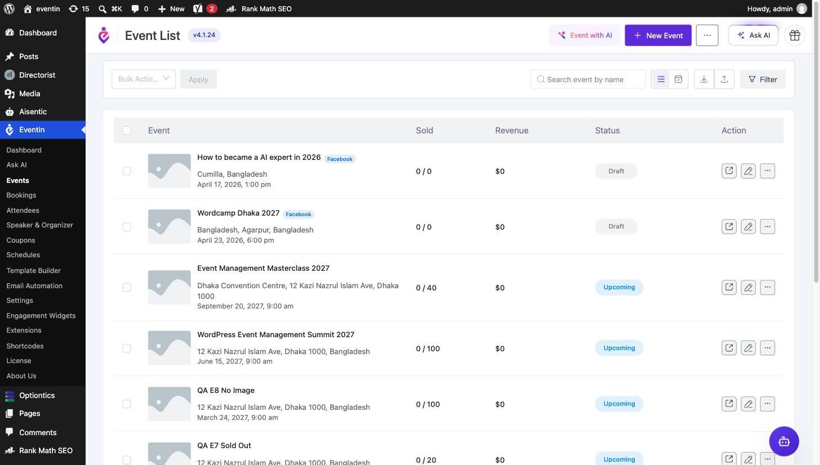The width and height of the screenshot is (820, 465).
Task: Click the Draft status of Wordcamp Dhaka 2027
Action: point(616,226)
